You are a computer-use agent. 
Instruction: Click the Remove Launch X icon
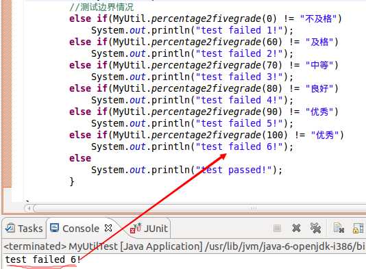296,228
